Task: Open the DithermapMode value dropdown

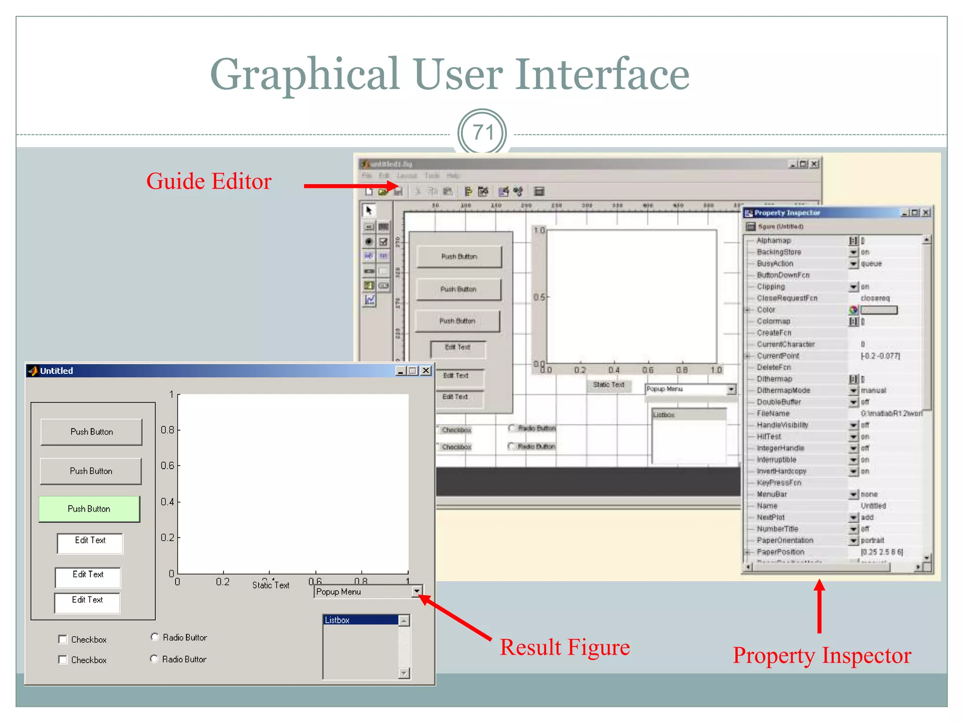Action: [x=853, y=391]
